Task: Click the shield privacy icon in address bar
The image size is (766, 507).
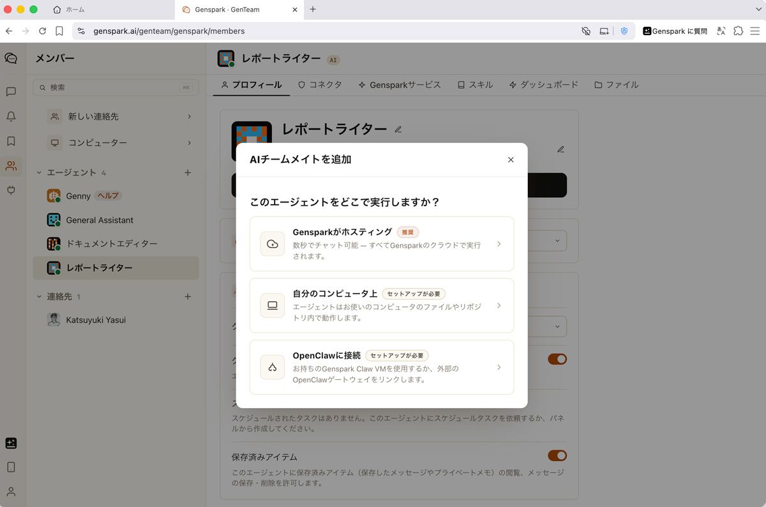Action: 624,31
